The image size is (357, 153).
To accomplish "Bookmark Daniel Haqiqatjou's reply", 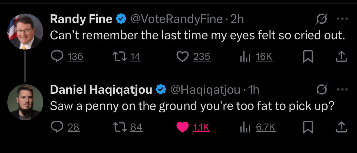I will [x=308, y=127].
